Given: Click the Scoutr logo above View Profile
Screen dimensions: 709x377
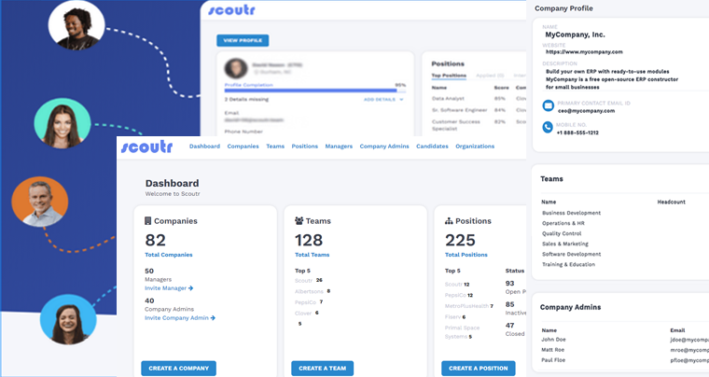Looking at the screenshot, I should tap(231, 9).
